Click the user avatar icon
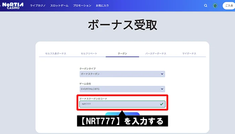This screenshot has width=235, height=134. point(215,6)
